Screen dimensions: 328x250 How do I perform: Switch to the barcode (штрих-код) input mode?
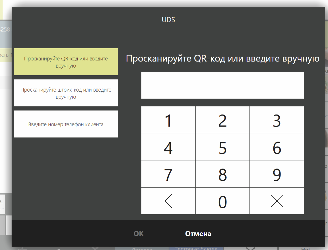[66, 93]
